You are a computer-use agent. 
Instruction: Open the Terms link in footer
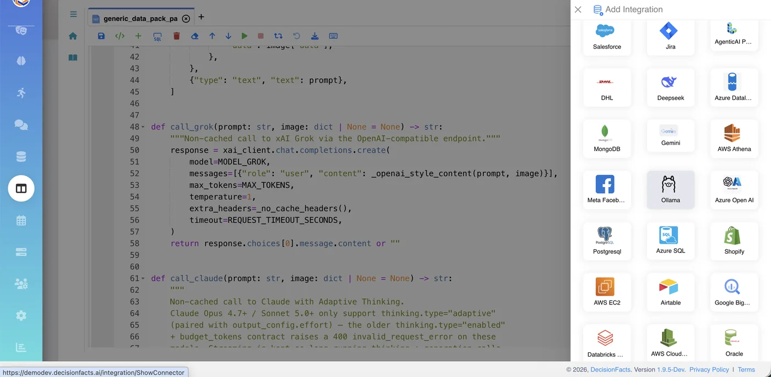(746, 370)
